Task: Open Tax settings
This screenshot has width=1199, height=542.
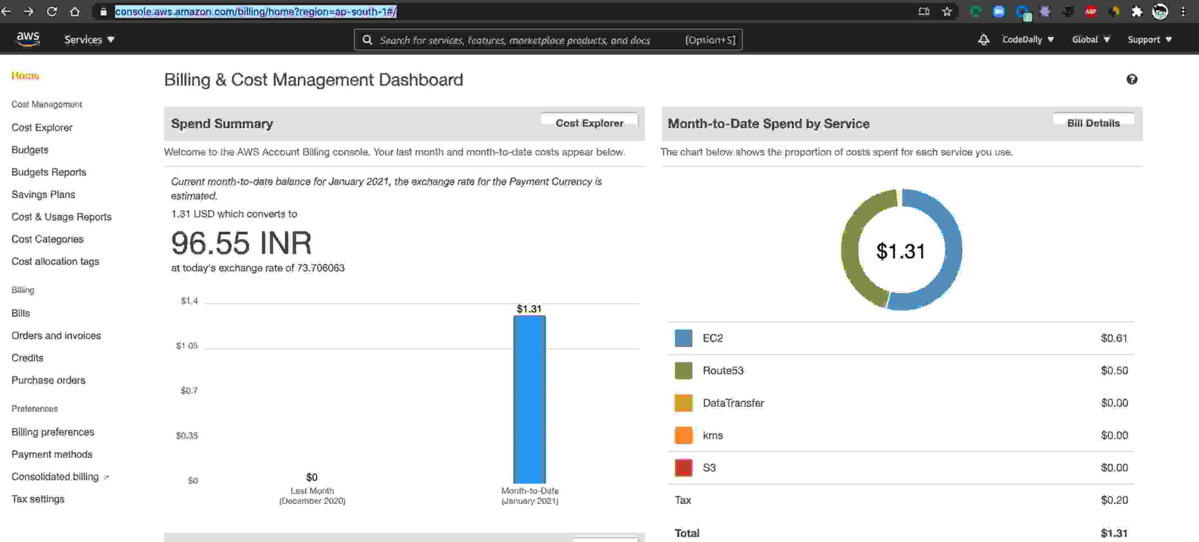Action: coord(38,499)
